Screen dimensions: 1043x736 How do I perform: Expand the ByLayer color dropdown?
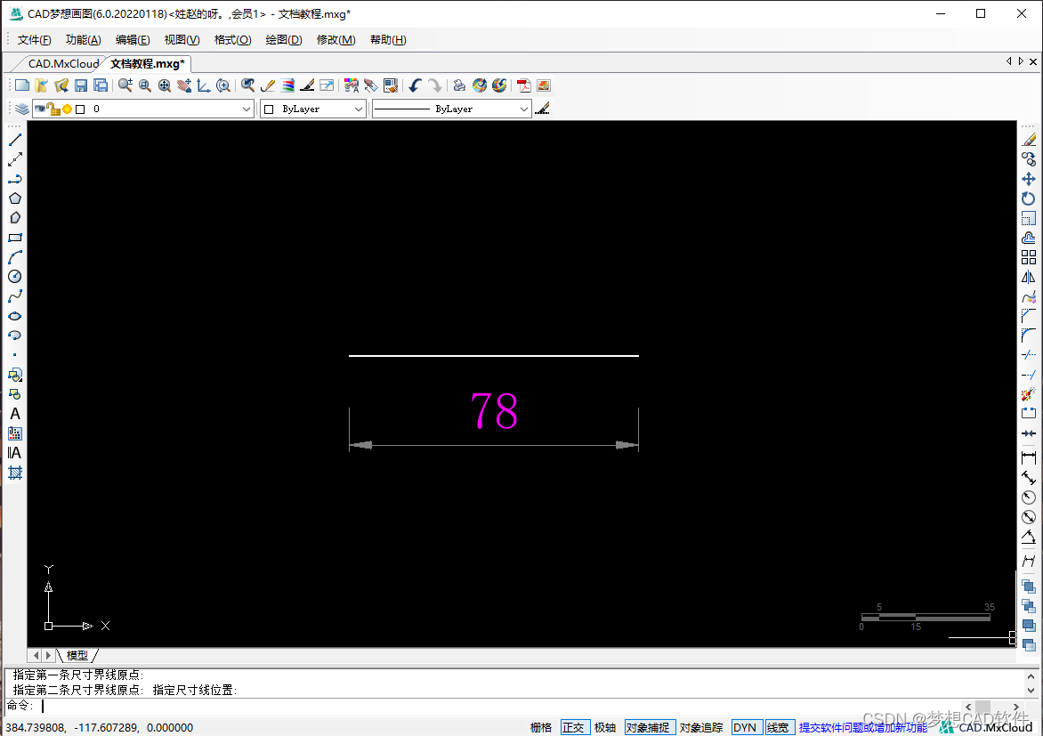pyautogui.click(x=359, y=109)
